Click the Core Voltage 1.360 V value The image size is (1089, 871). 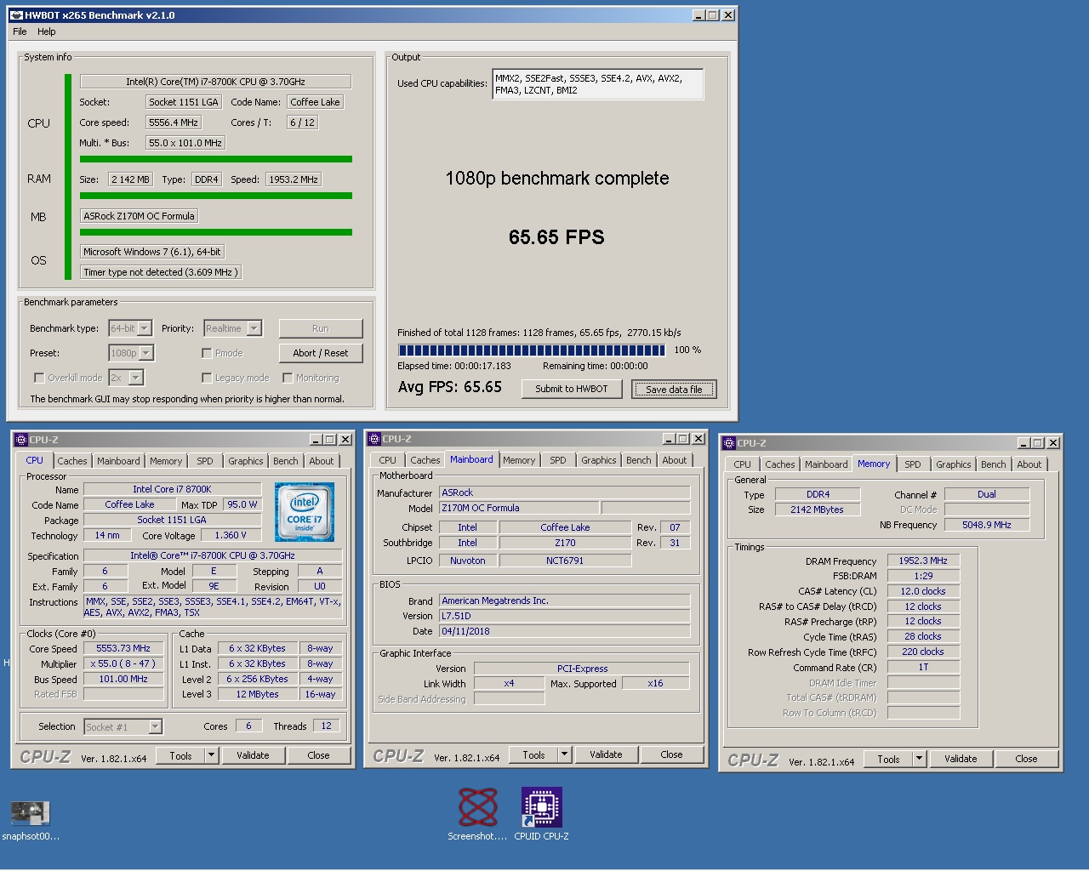coord(231,536)
